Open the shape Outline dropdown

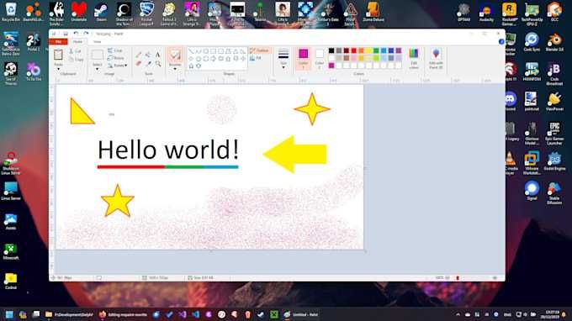point(260,50)
